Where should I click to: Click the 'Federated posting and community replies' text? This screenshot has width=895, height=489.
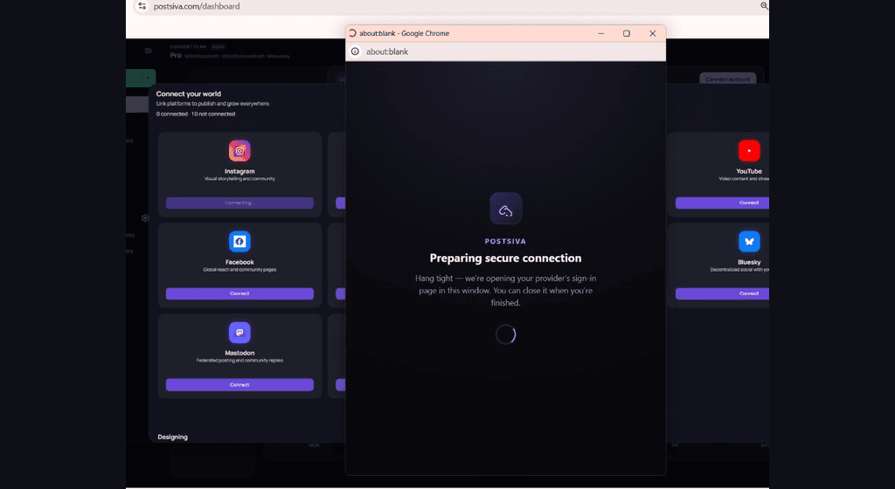click(x=239, y=360)
